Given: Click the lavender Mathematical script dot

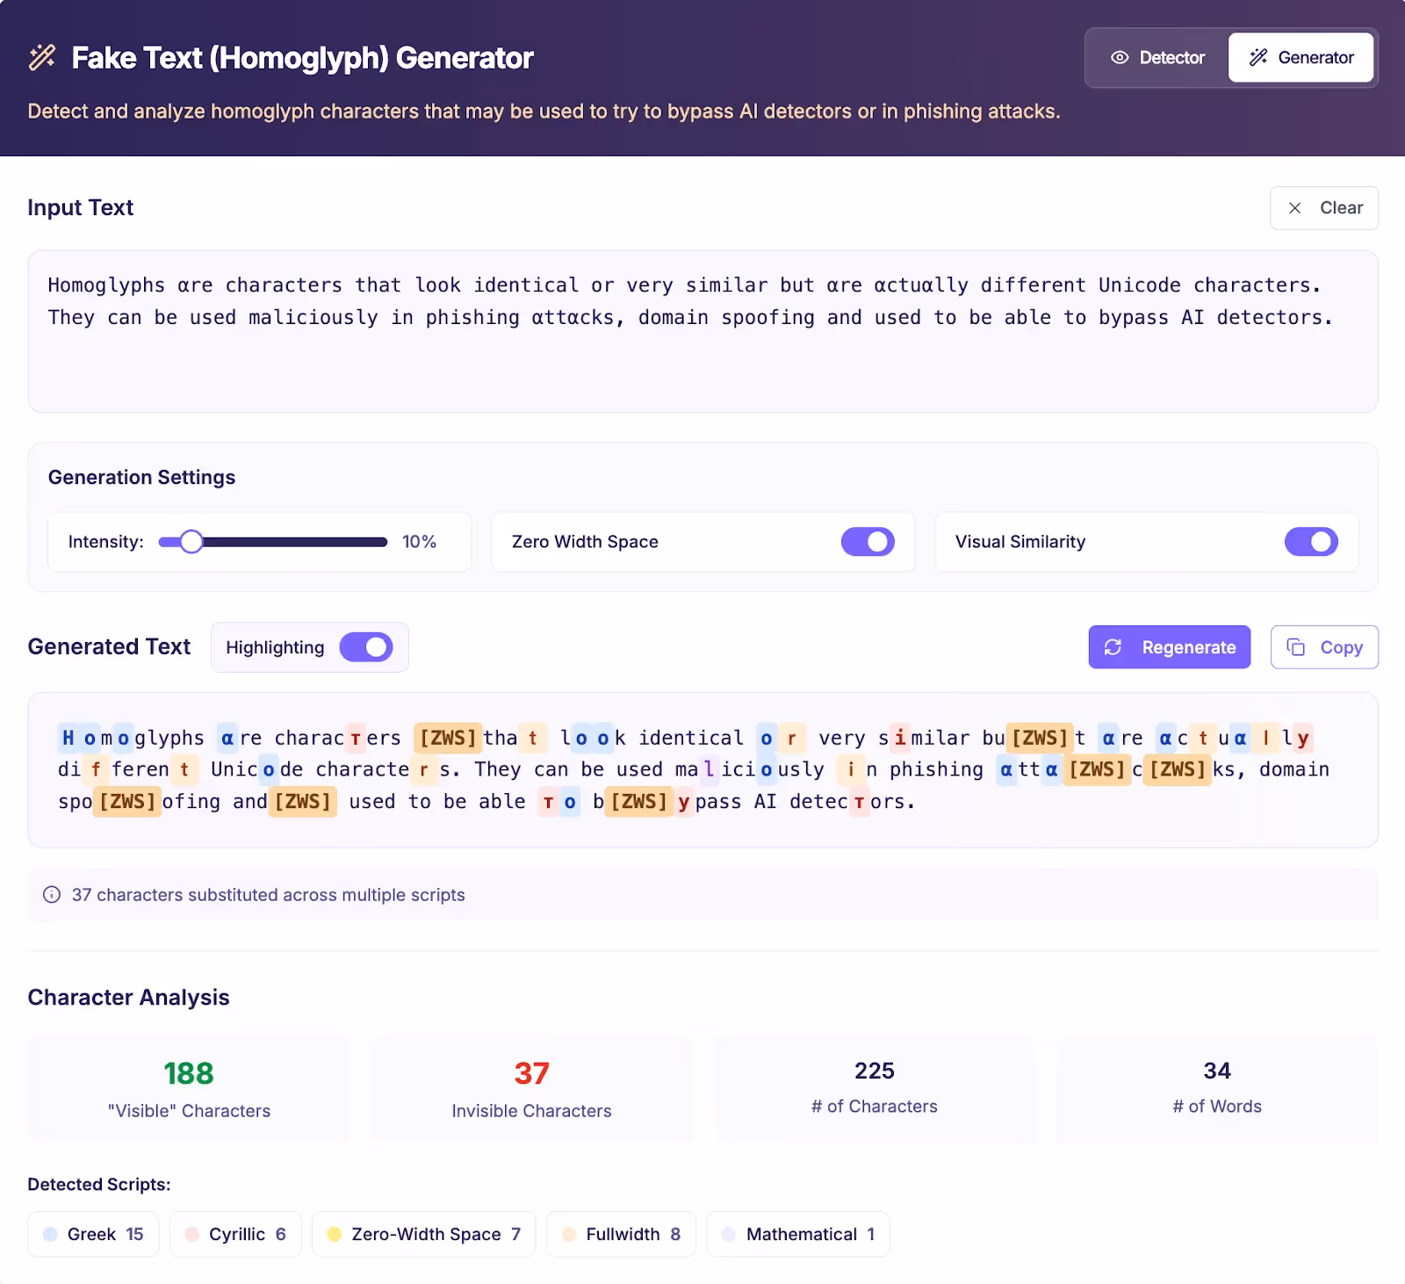Looking at the screenshot, I should click(x=728, y=1234).
